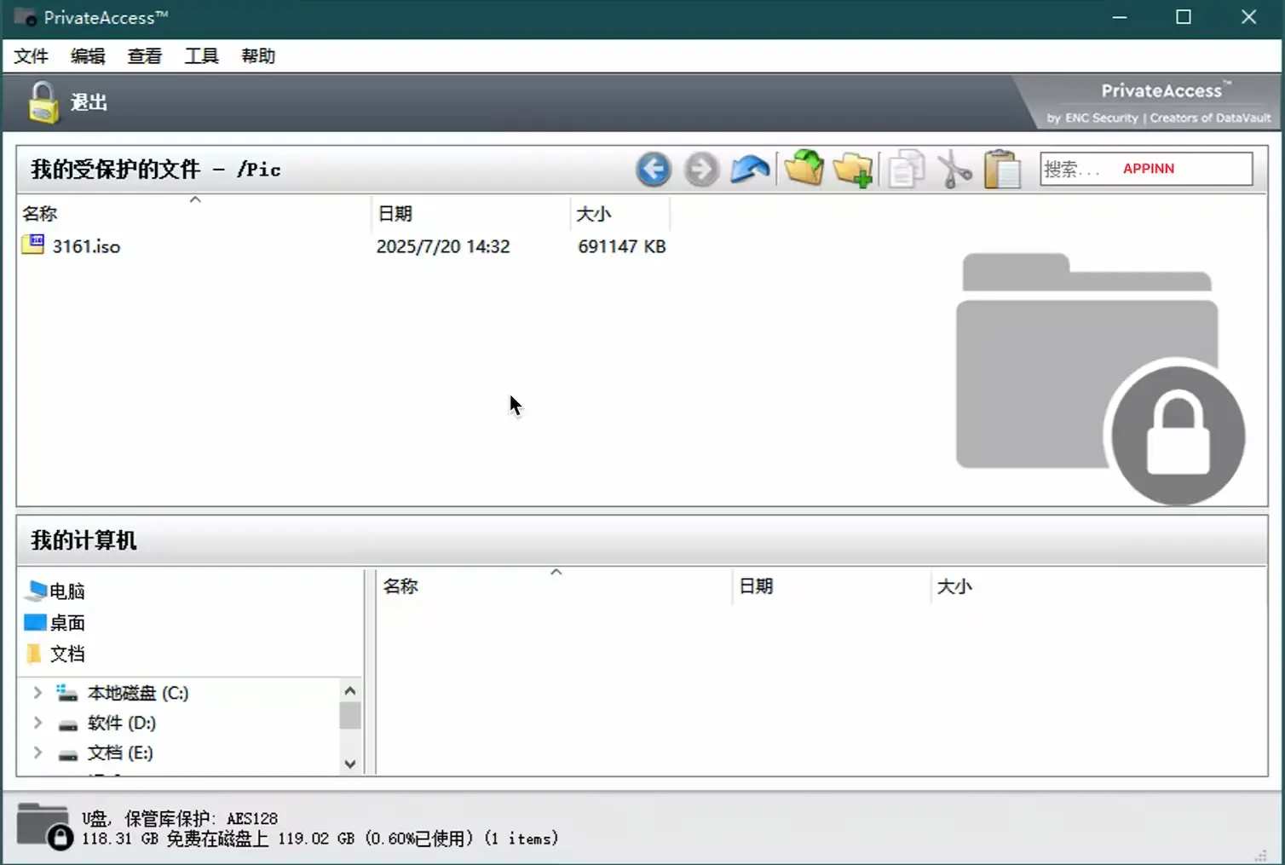This screenshot has height=865, width=1285.
Task: Expand the 软件 (D:) drive node
Action: pyautogui.click(x=37, y=723)
